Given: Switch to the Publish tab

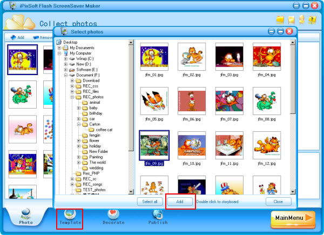Looking at the screenshot, I should click(158, 217).
